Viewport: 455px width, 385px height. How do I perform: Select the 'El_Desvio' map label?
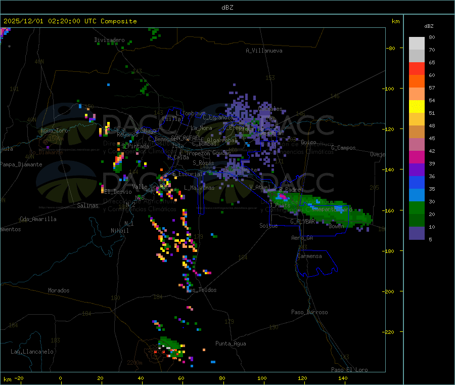(x=118, y=192)
